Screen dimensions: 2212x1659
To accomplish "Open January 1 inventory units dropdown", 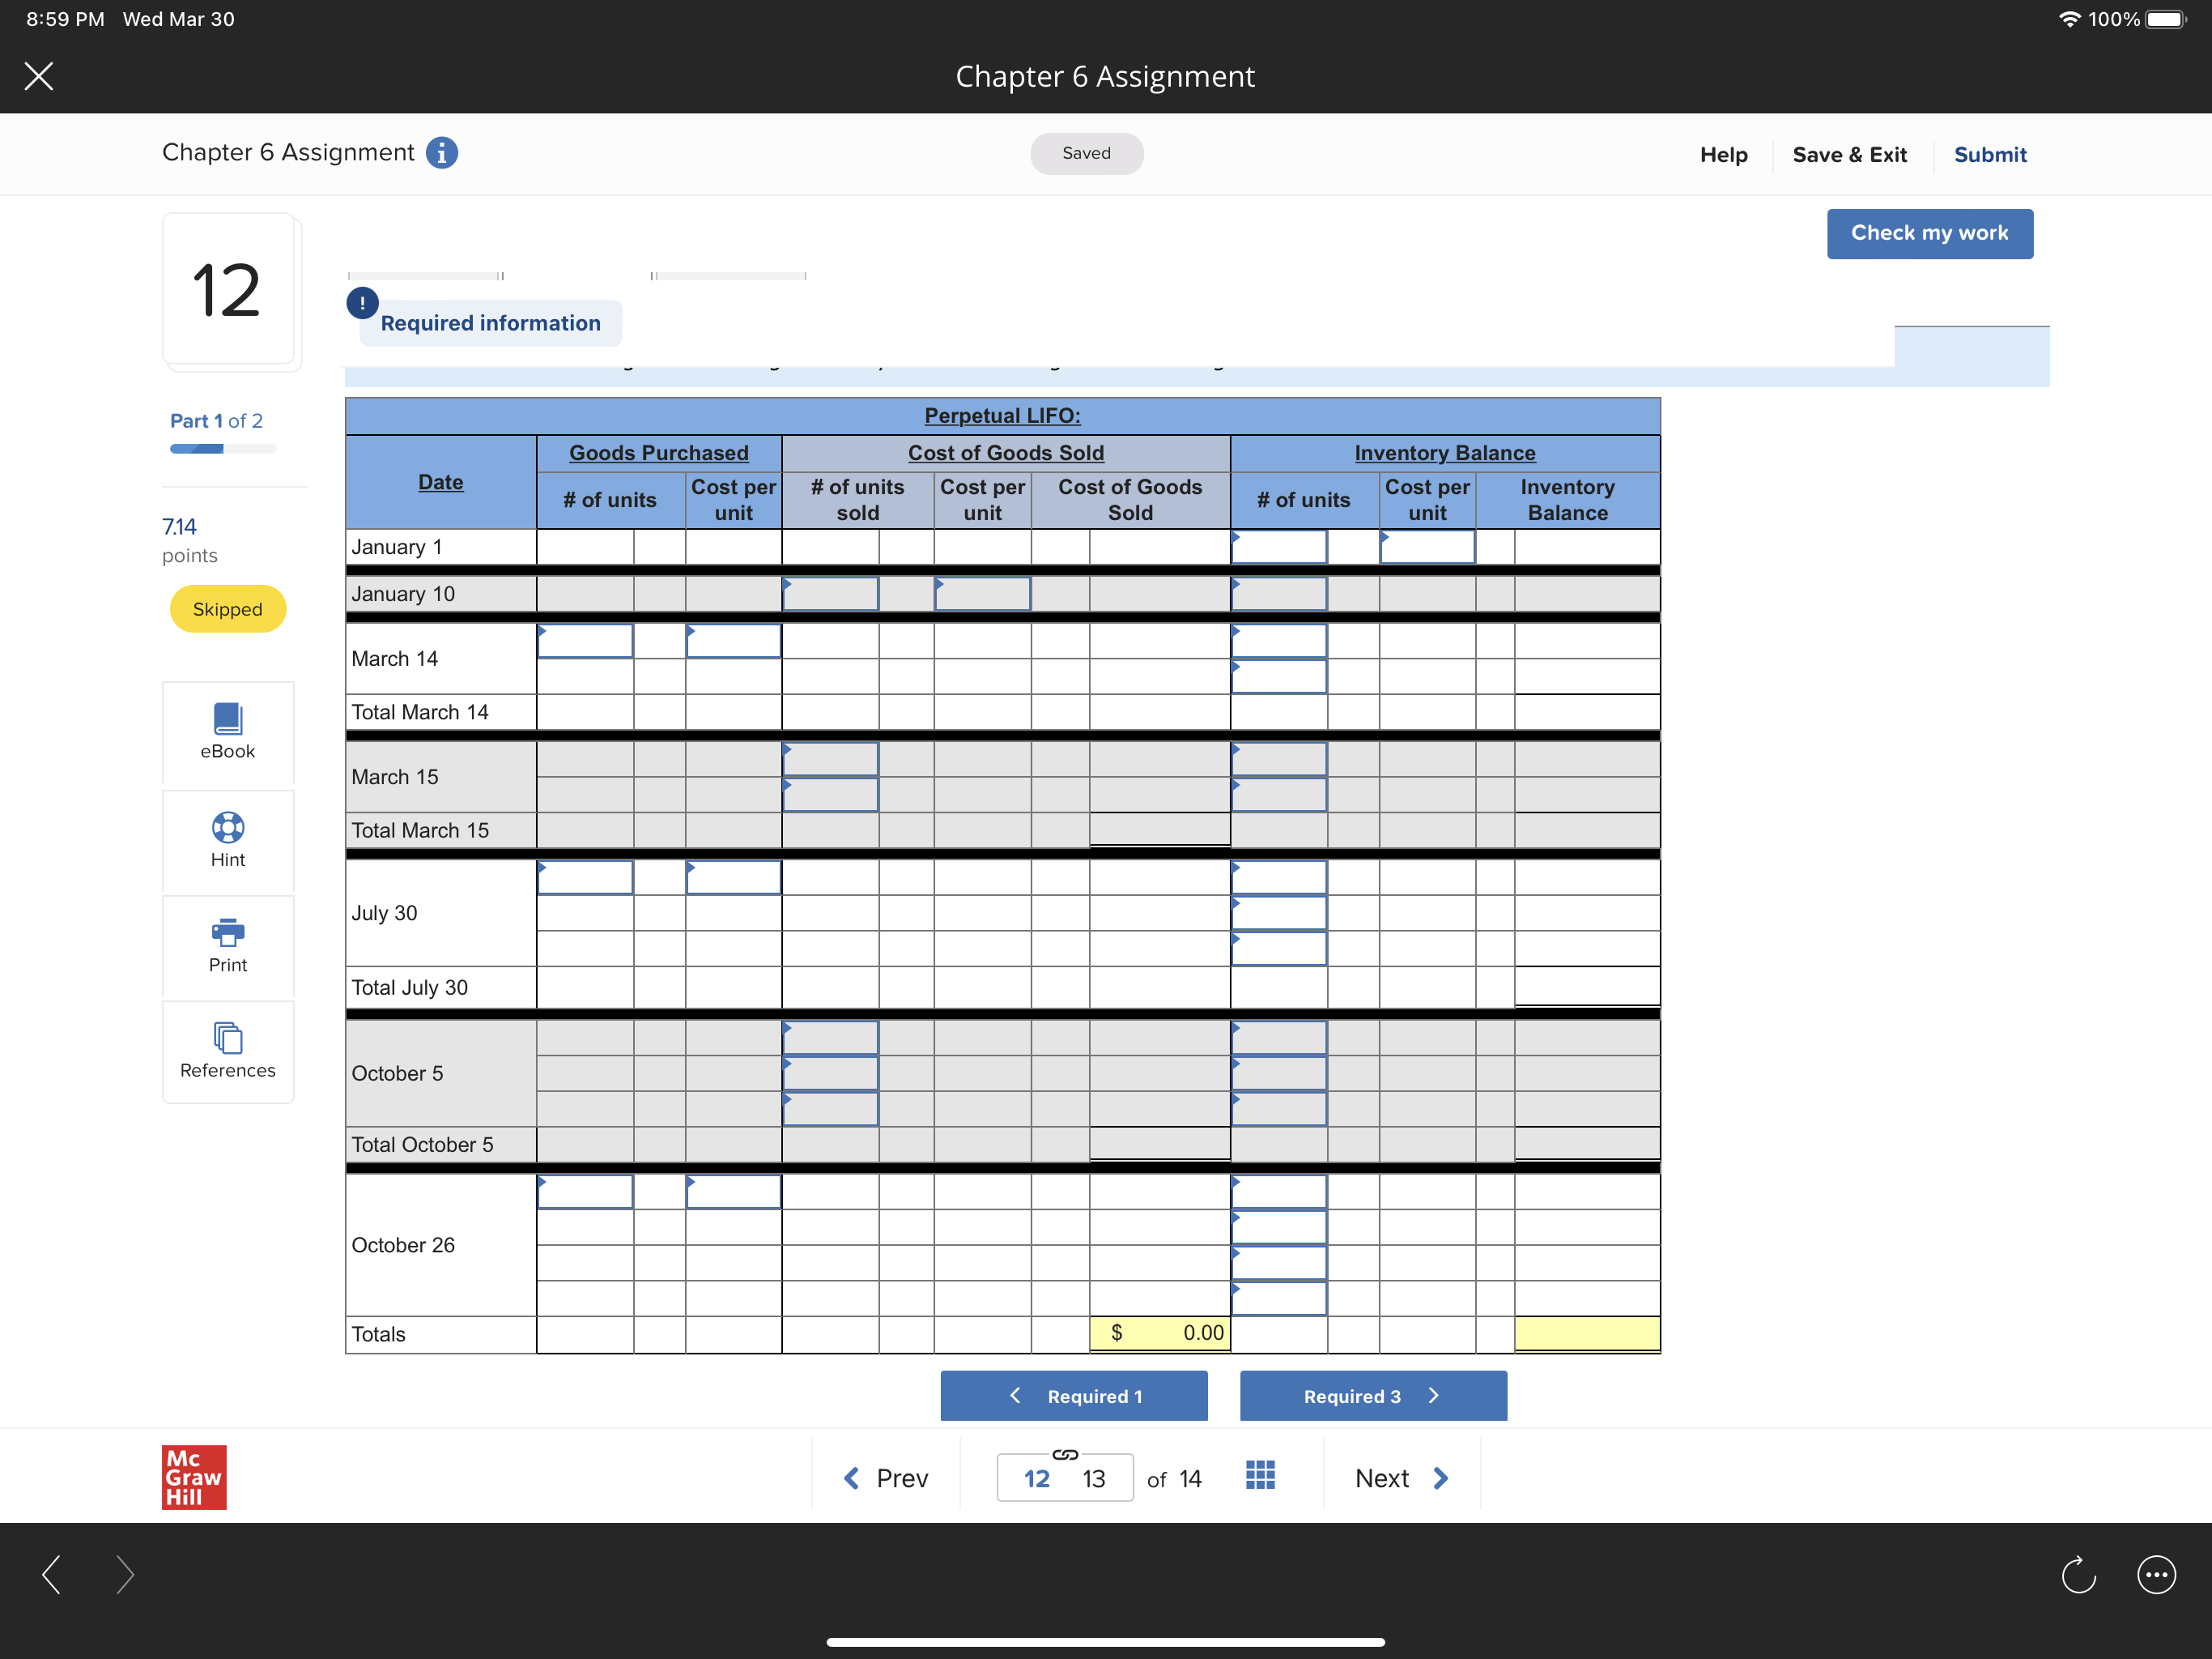I will [1278, 548].
